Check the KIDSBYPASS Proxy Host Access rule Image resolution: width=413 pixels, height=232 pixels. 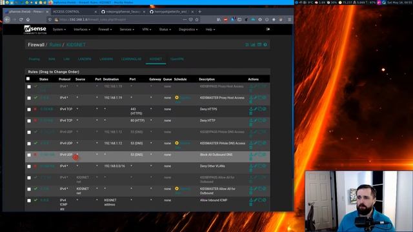29,86
